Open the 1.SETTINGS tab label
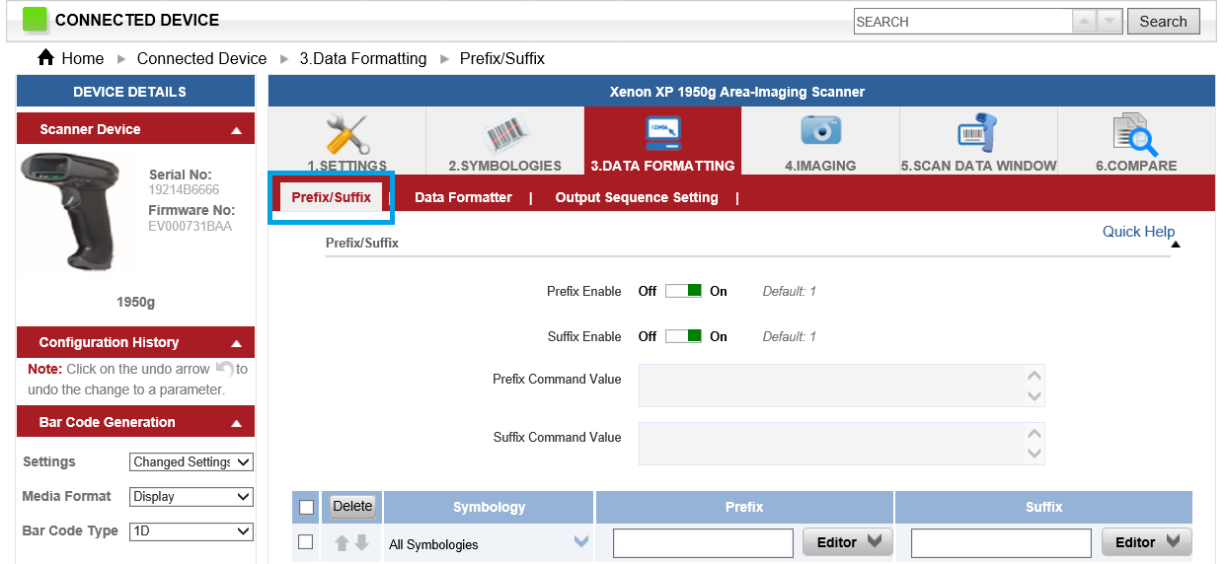Viewport: 1226px width, 564px height. pyautogui.click(x=347, y=166)
